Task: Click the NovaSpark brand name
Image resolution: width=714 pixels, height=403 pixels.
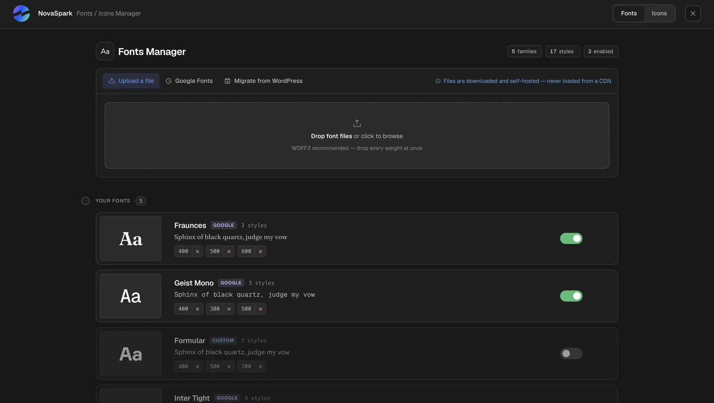Action: tap(55, 13)
